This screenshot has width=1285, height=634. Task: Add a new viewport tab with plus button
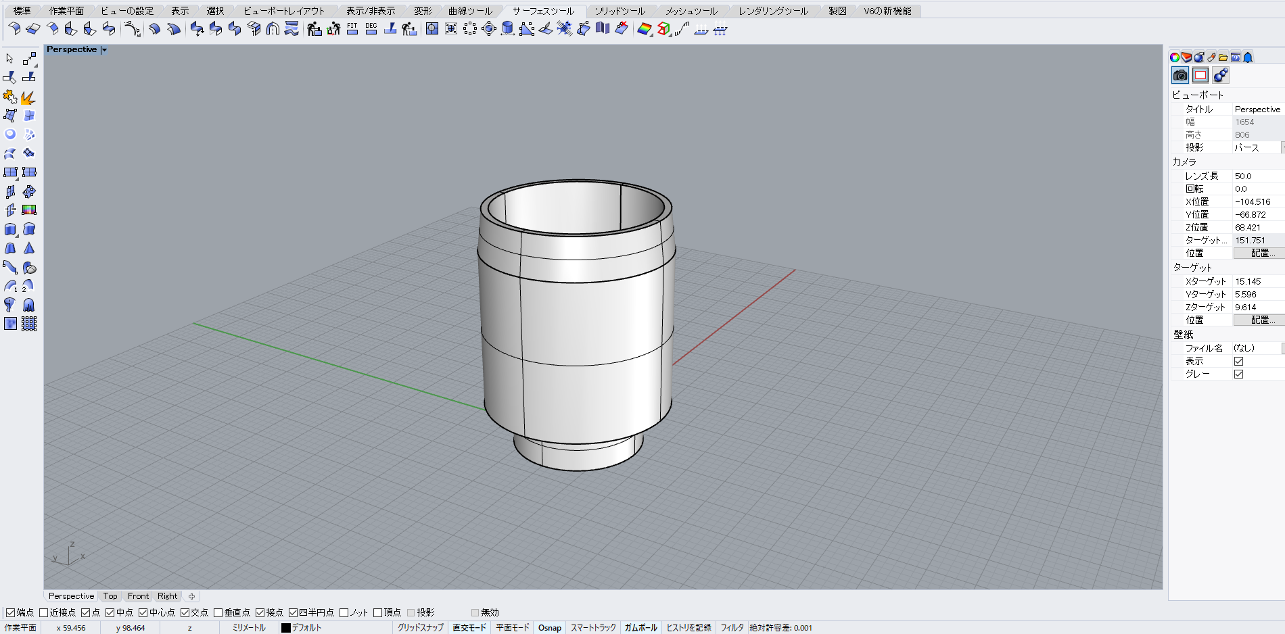tap(191, 596)
